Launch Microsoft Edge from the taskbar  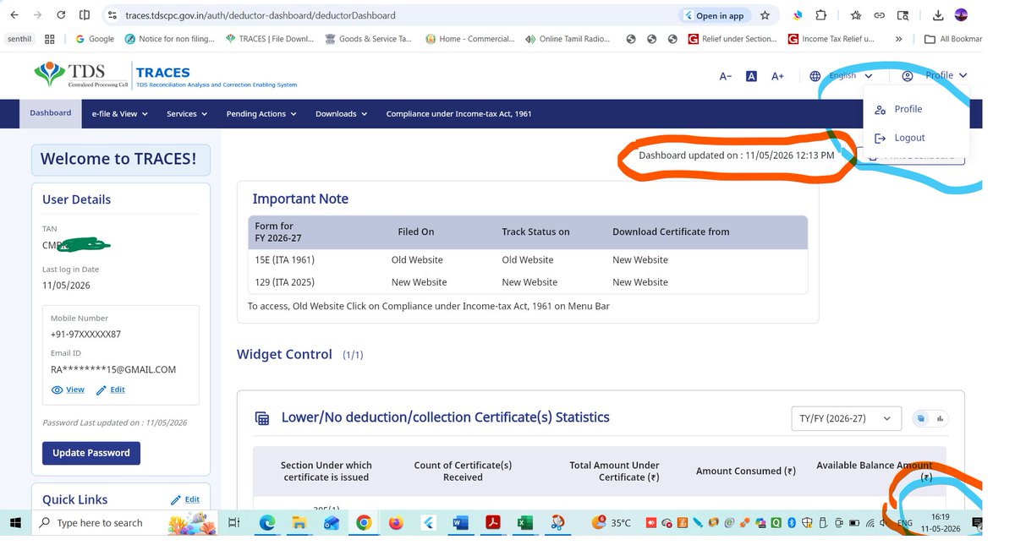point(266,523)
